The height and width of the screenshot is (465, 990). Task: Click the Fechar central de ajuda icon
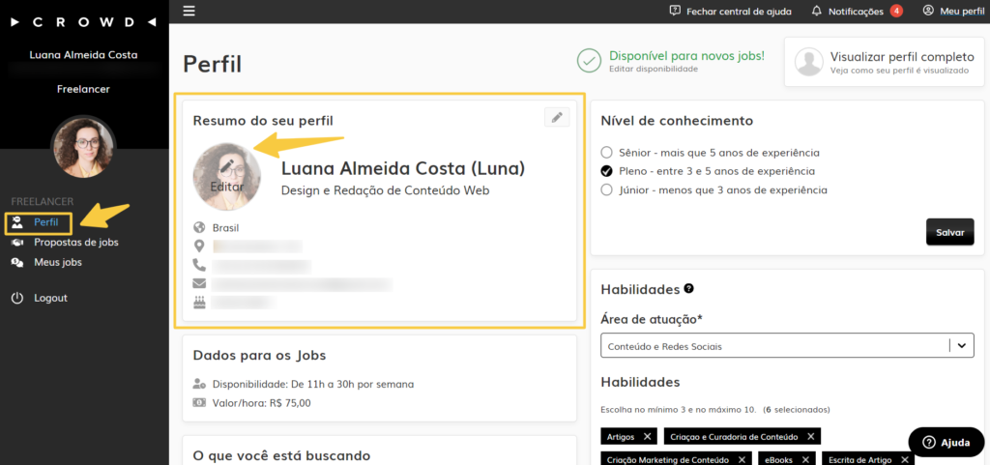click(x=675, y=11)
